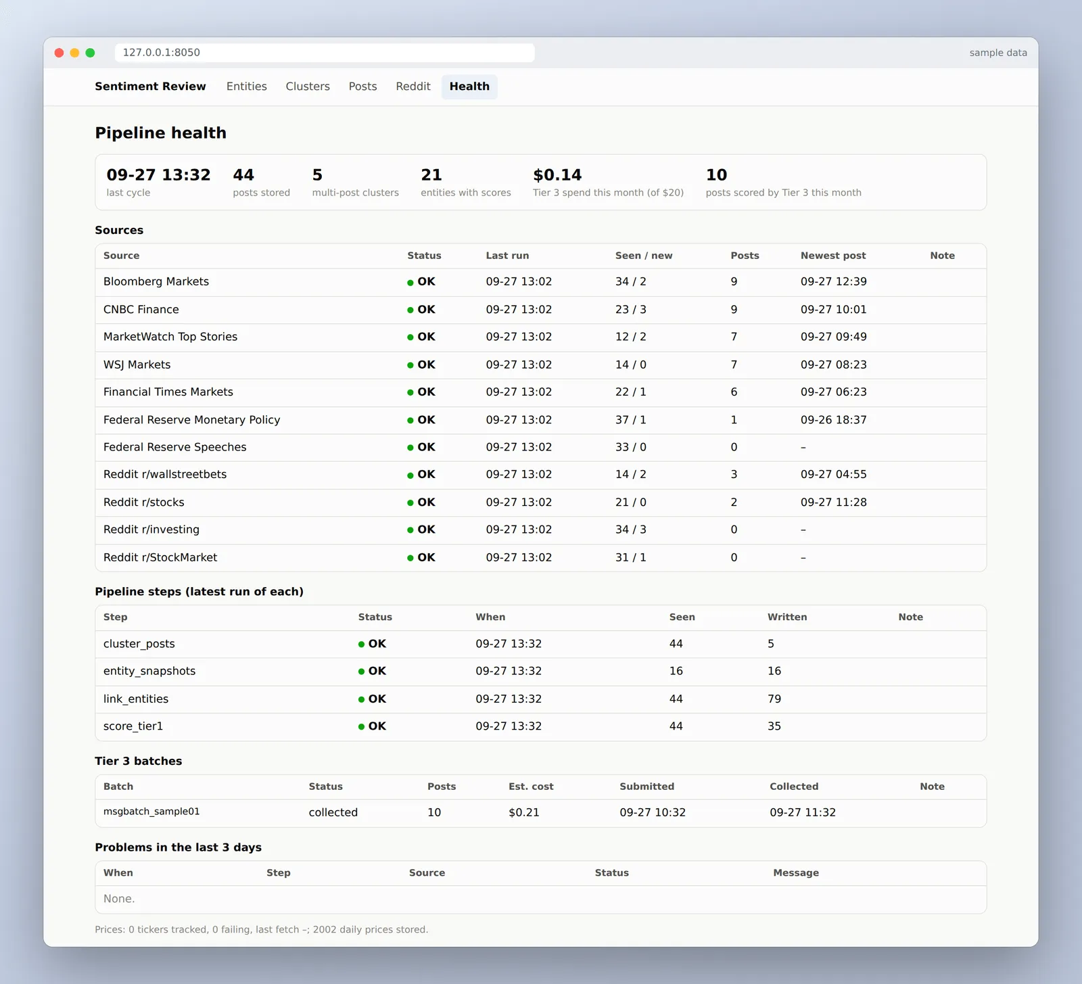Click the status dot for score_tier1 step
Screen dimensions: 1082x984
[362, 727]
